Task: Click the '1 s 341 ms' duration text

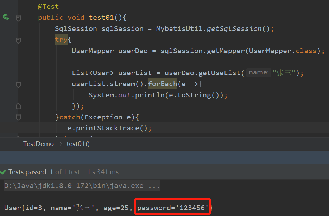Action: pos(103,172)
